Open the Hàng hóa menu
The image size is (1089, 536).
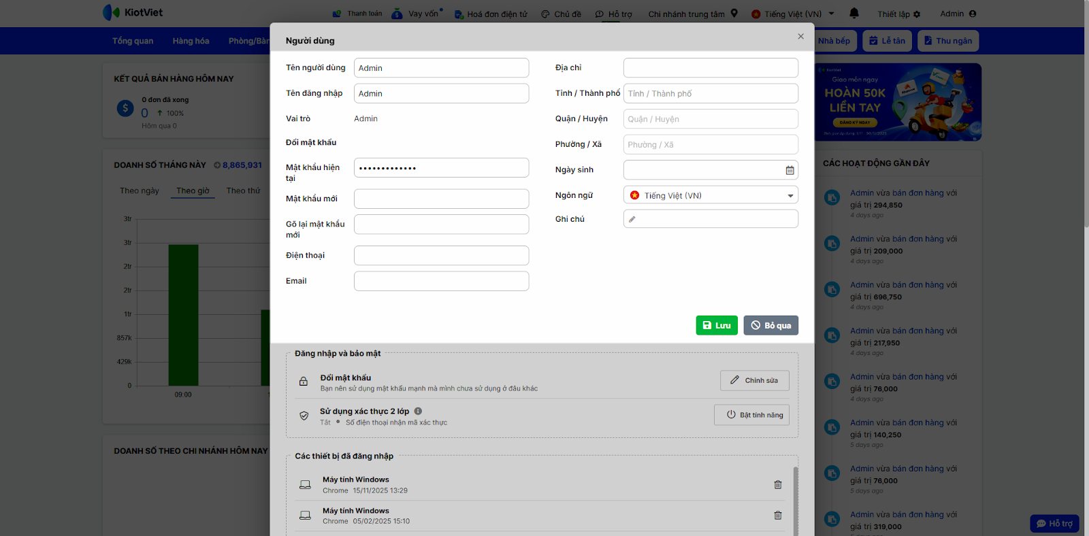[x=191, y=41]
